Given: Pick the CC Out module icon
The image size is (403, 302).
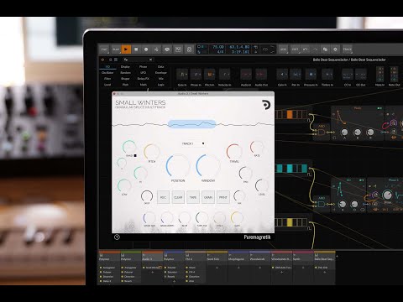Looking at the screenshot, I should coord(361,75).
